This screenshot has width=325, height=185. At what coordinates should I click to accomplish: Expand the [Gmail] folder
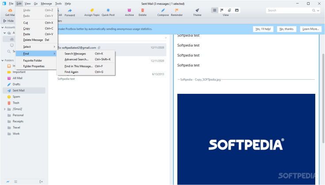click(x=4, y=109)
